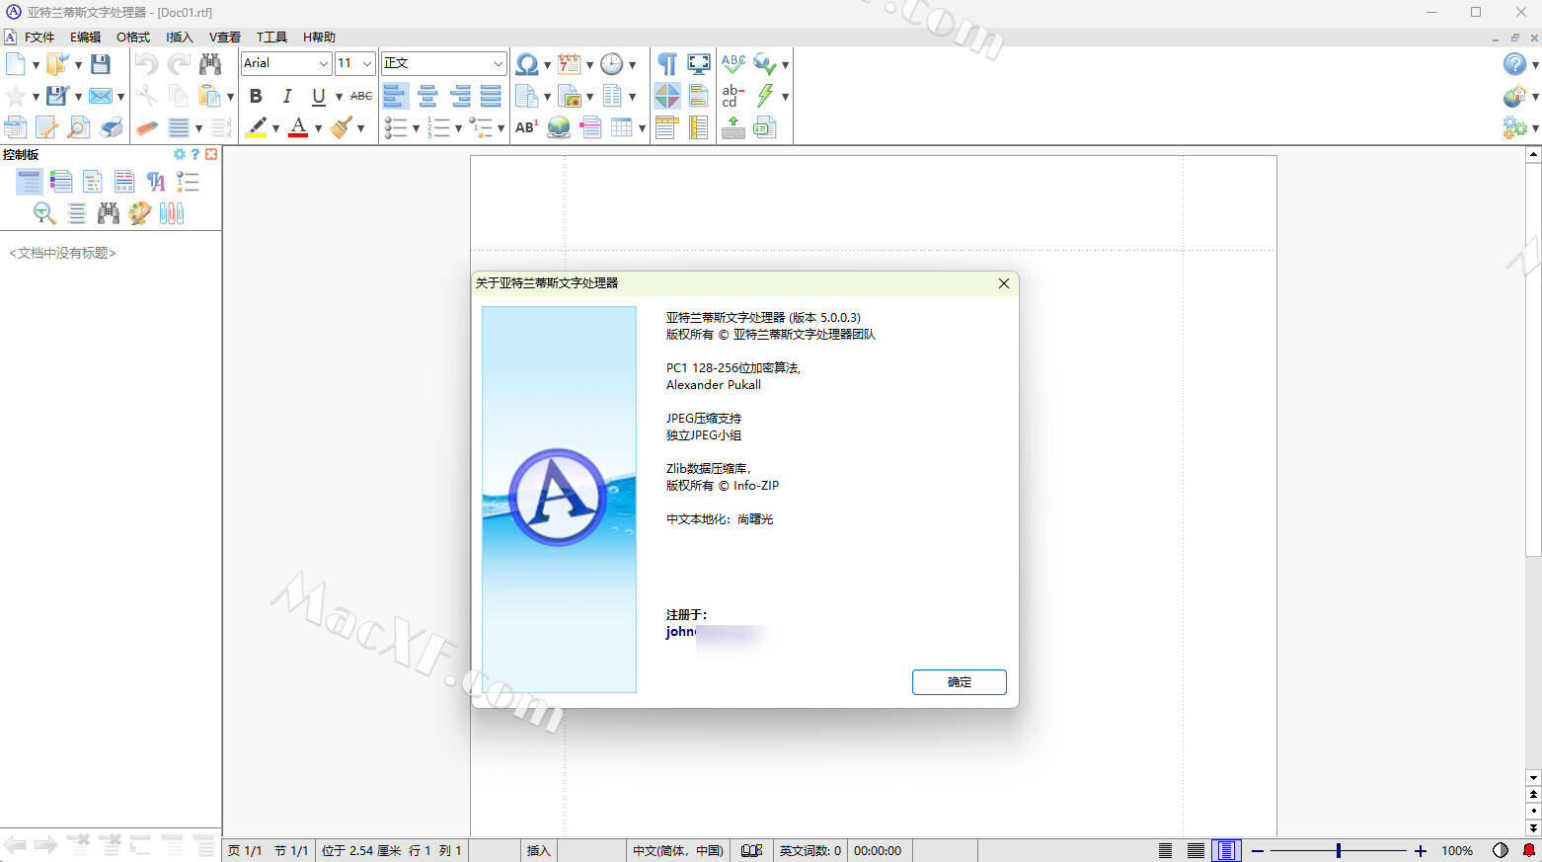This screenshot has width=1542, height=862.
Task: Close the About dialog with X
Action: click(x=1003, y=283)
